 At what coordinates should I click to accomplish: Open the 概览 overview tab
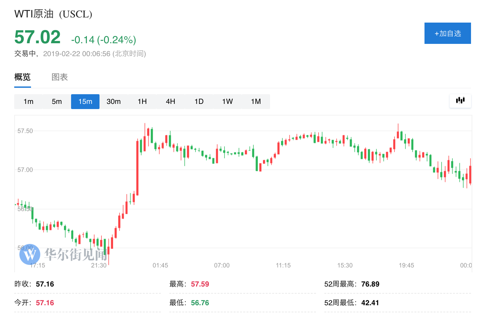click(x=23, y=77)
